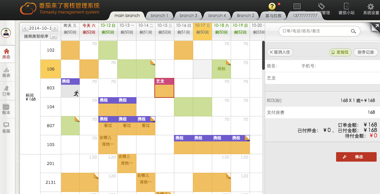Select the 尚秋 booking in room 106
This screenshot has width=380, height=194.
(x=221, y=69)
